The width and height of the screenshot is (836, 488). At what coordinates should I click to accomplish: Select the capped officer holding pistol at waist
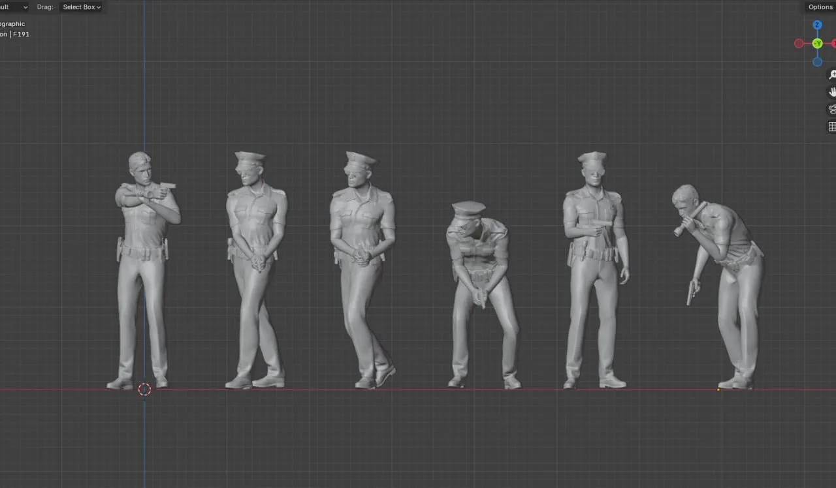(x=596, y=270)
